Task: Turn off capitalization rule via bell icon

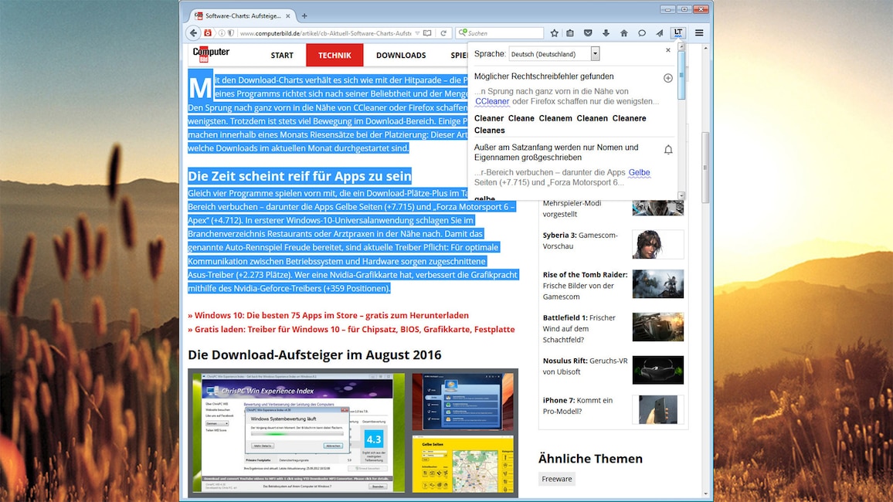Action: coord(668,150)
